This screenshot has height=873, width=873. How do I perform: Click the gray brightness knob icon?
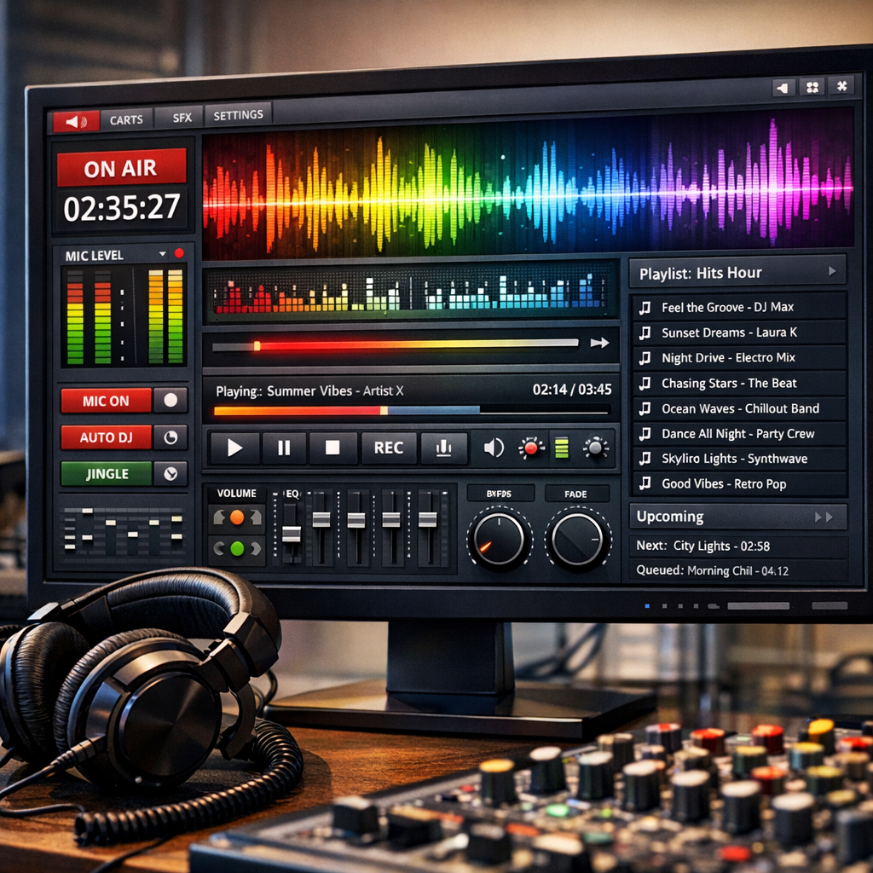tap(596, 448)
